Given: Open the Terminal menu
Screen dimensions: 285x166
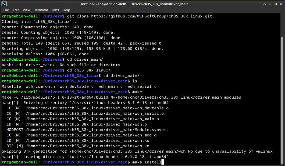Looking at the screenshot, I should click(x=41, y=10).
